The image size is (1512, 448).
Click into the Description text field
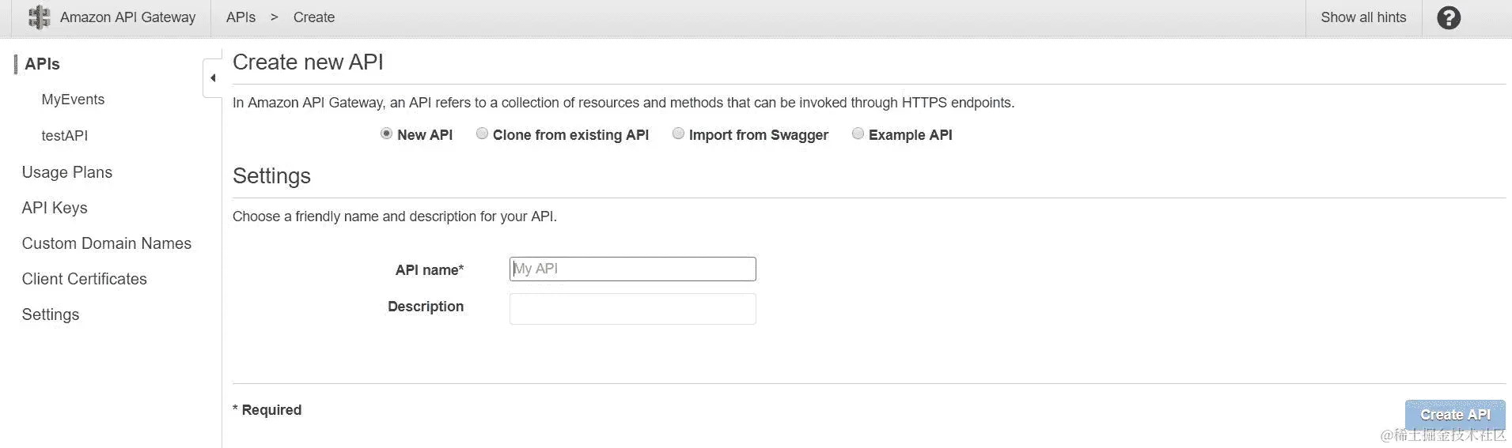pyautogui.click(x=632, y=309)
